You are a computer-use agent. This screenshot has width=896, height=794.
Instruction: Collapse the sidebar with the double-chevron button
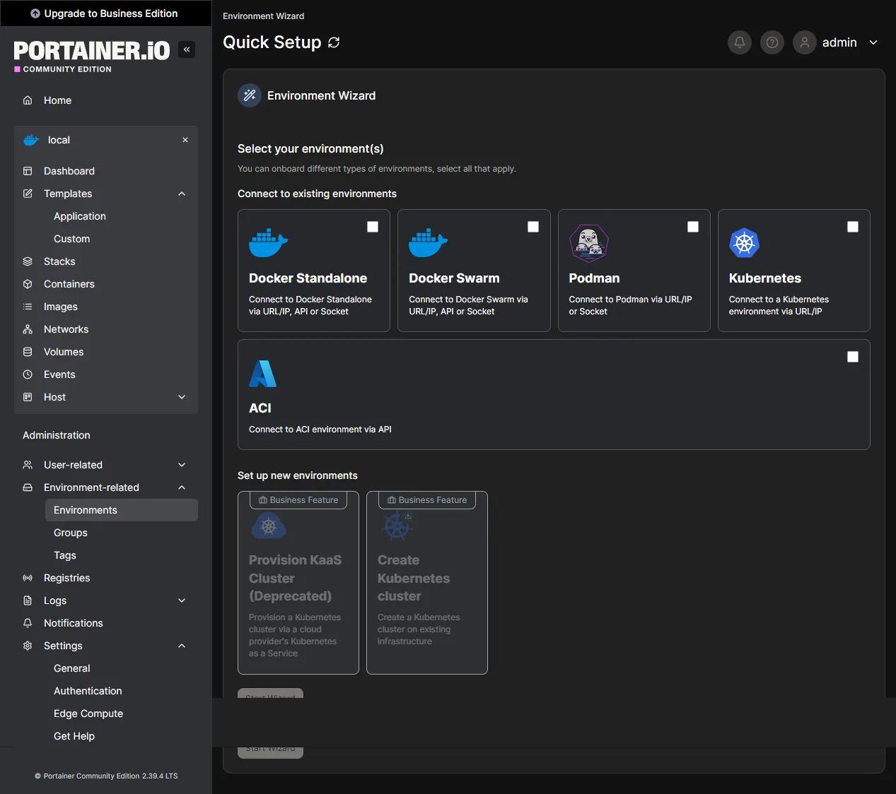click(187, 49)
